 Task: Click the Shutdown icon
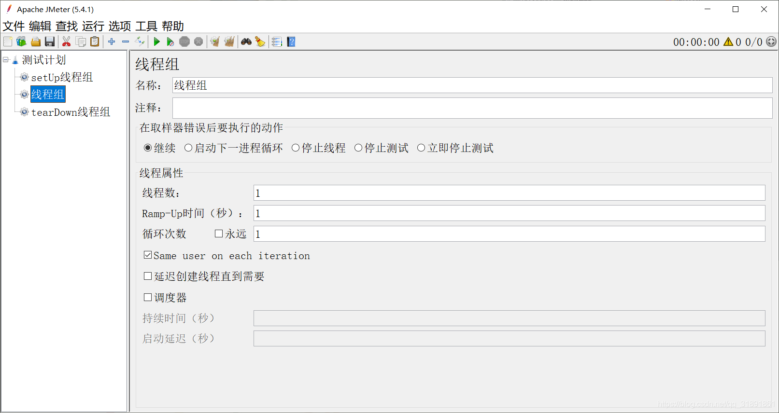(x=198, y=42)
